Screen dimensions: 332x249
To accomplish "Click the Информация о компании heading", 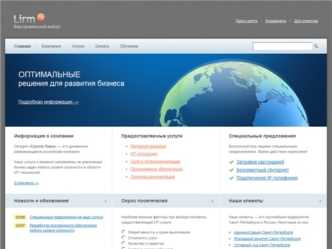I will point(44,136).
